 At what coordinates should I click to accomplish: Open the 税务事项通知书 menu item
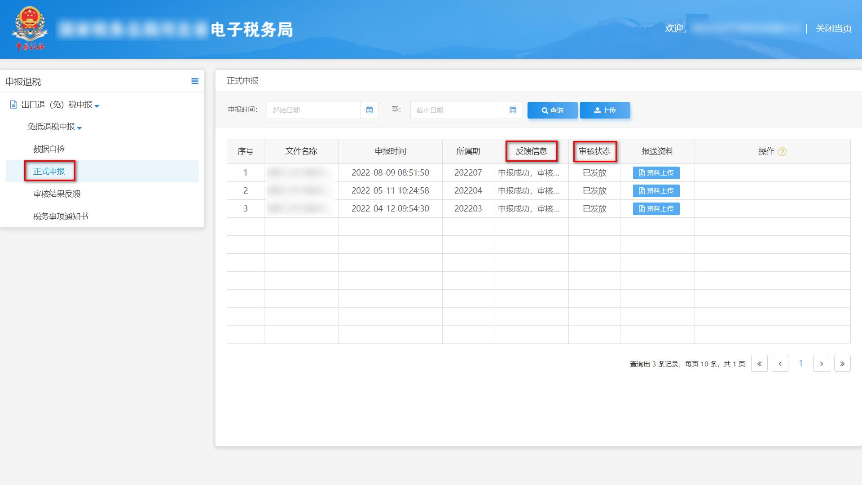(61, 216)
